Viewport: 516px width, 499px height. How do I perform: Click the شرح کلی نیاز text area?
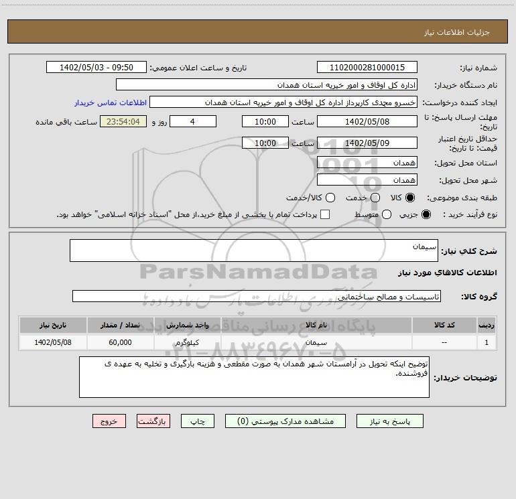click(x=254, y=251)
